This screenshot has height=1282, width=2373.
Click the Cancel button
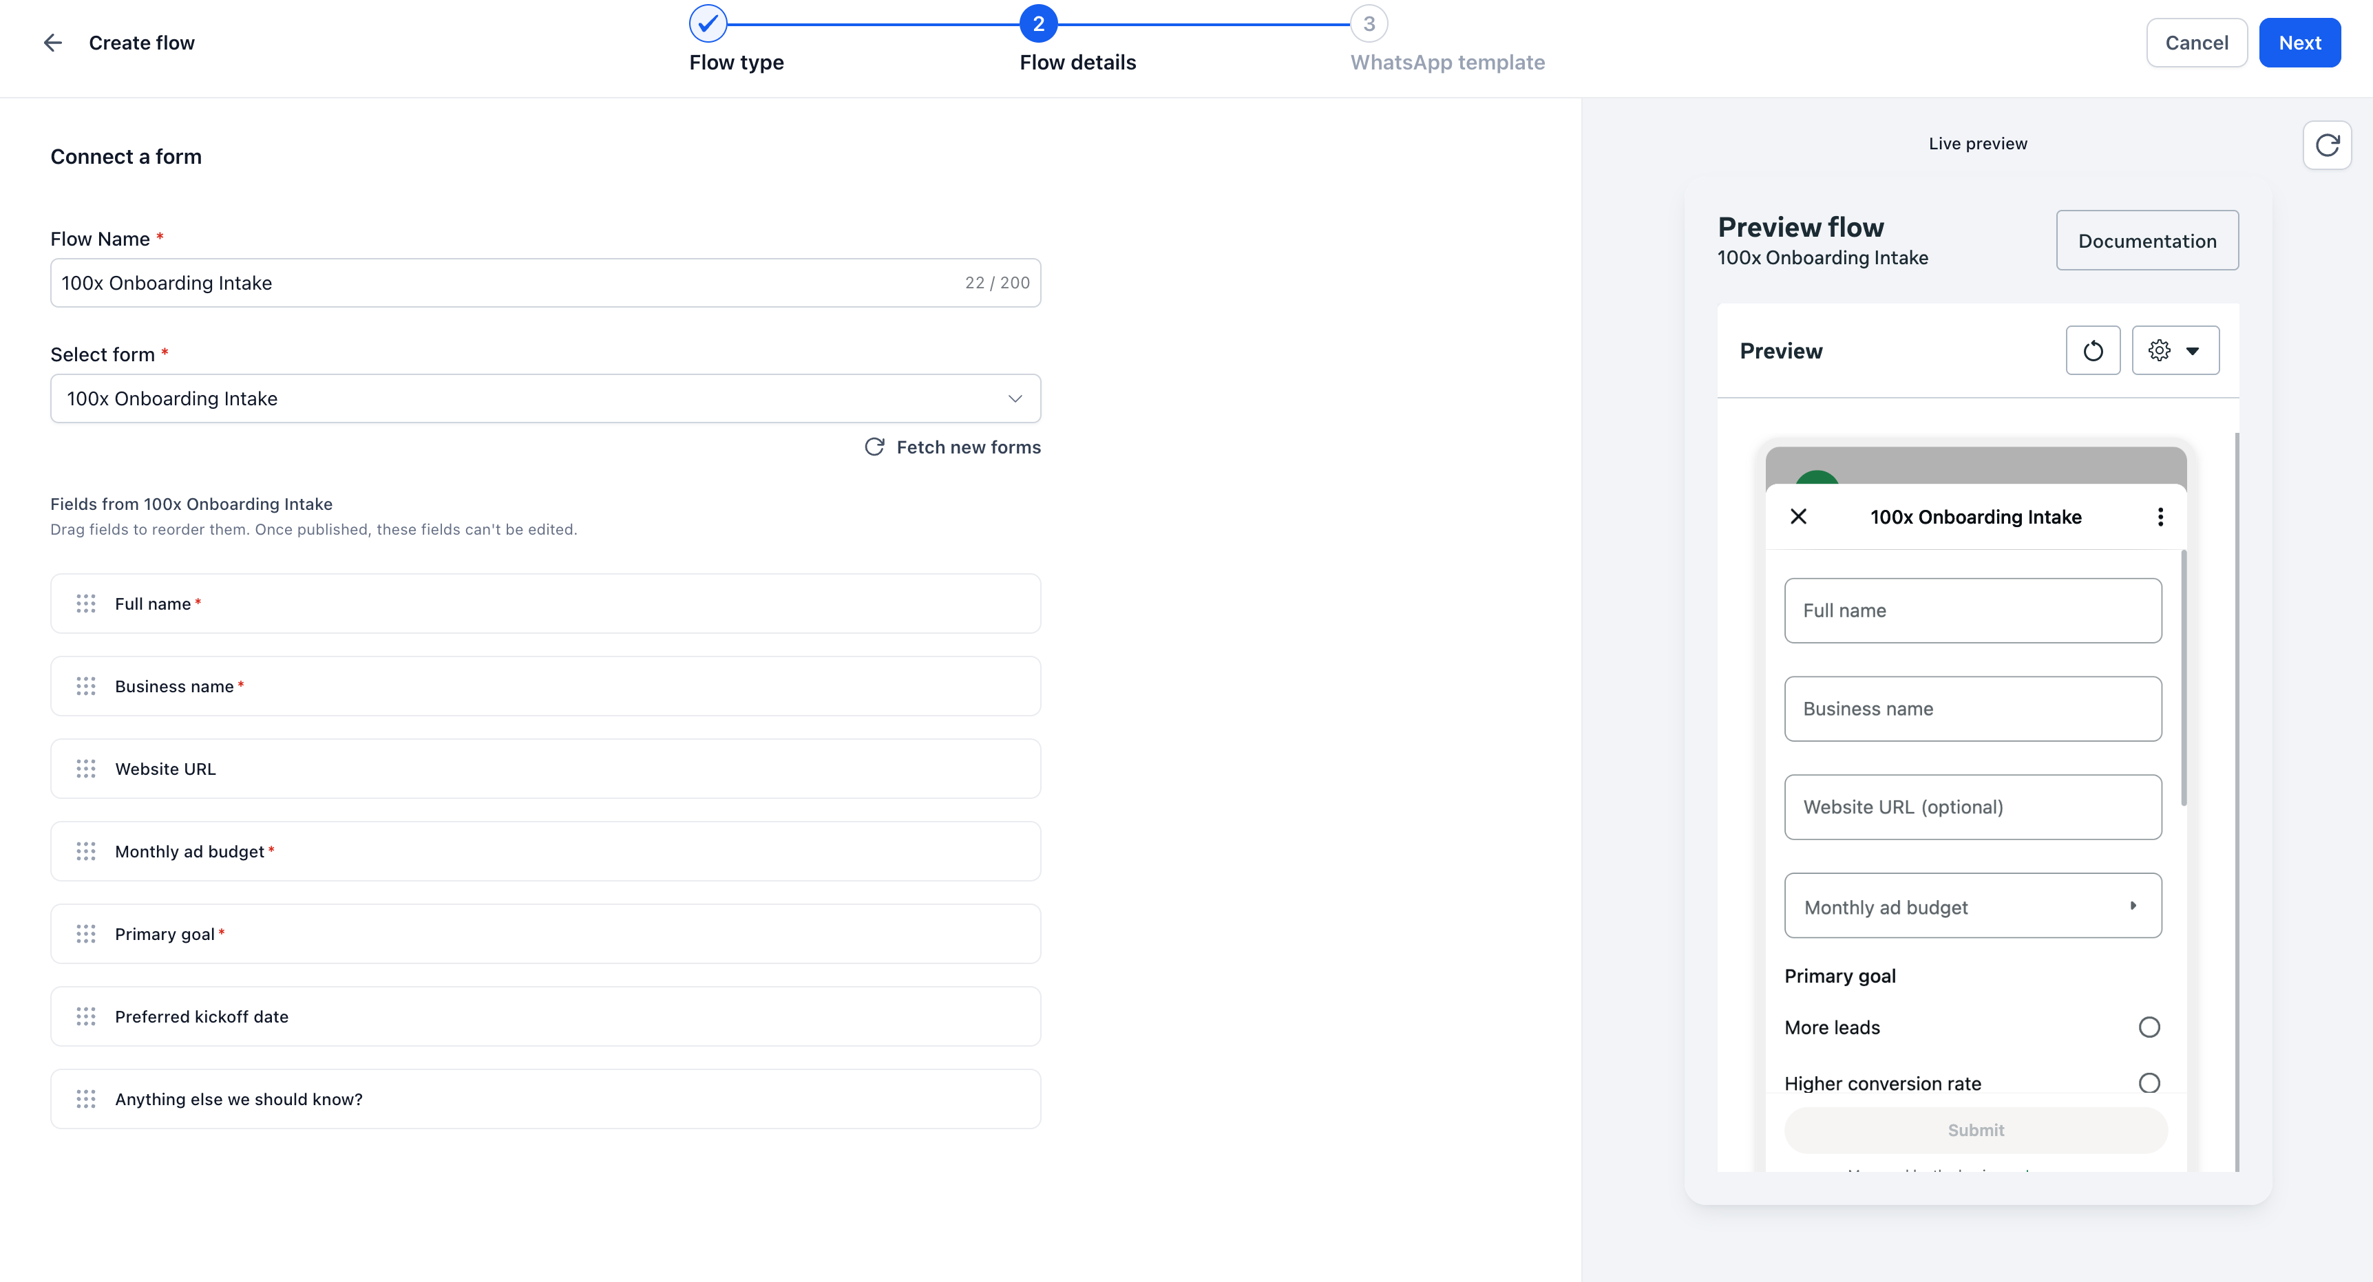pyautogui.click(x=2196, y=43)
